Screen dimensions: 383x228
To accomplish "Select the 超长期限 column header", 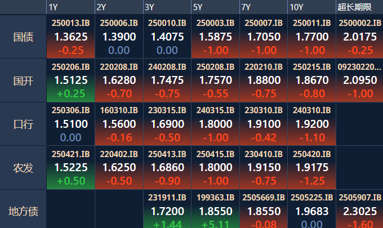I will [x=354, y=7].
